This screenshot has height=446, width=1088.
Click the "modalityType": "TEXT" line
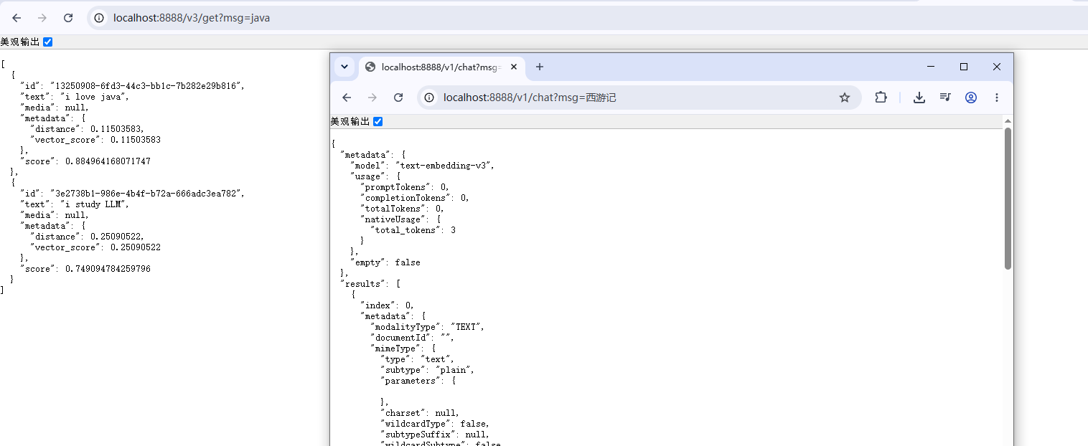427,327
